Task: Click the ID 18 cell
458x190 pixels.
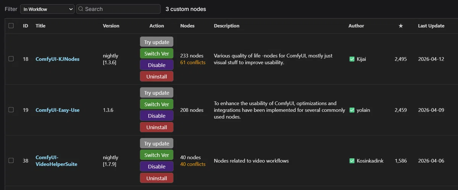Action: (26, 59)
